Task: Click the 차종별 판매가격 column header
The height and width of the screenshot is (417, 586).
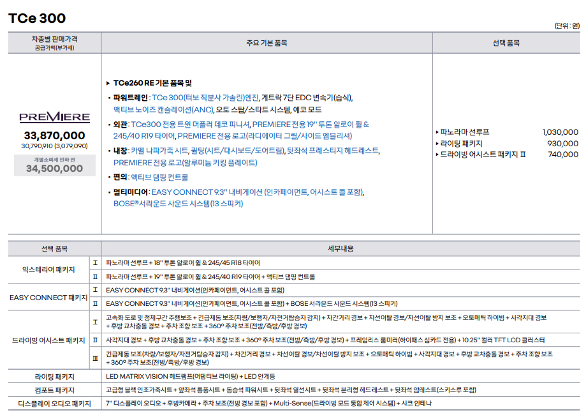Action: (55, 43)
